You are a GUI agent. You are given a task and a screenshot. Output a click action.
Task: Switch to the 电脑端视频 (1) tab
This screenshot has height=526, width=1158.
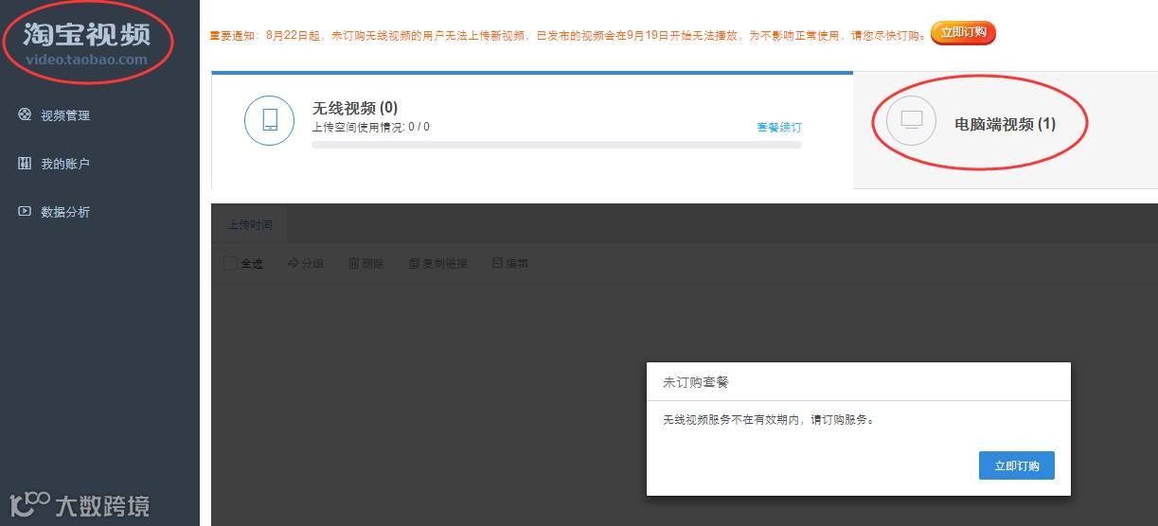pos(1006,130)
